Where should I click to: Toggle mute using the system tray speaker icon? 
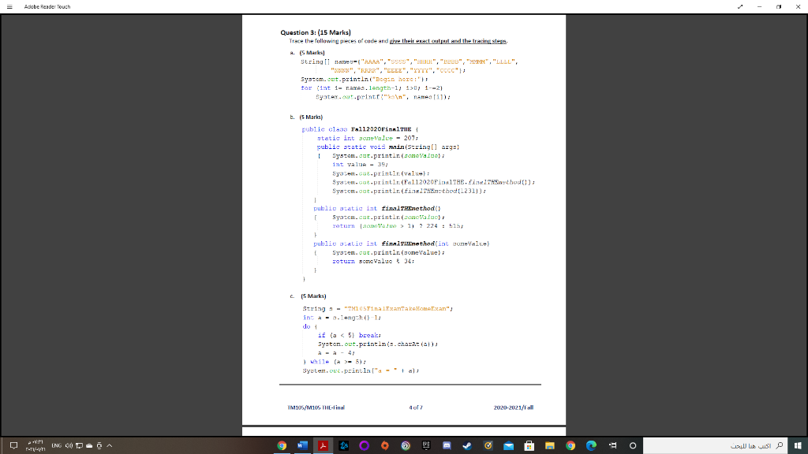pyautogui.click(x=69, y=445)
